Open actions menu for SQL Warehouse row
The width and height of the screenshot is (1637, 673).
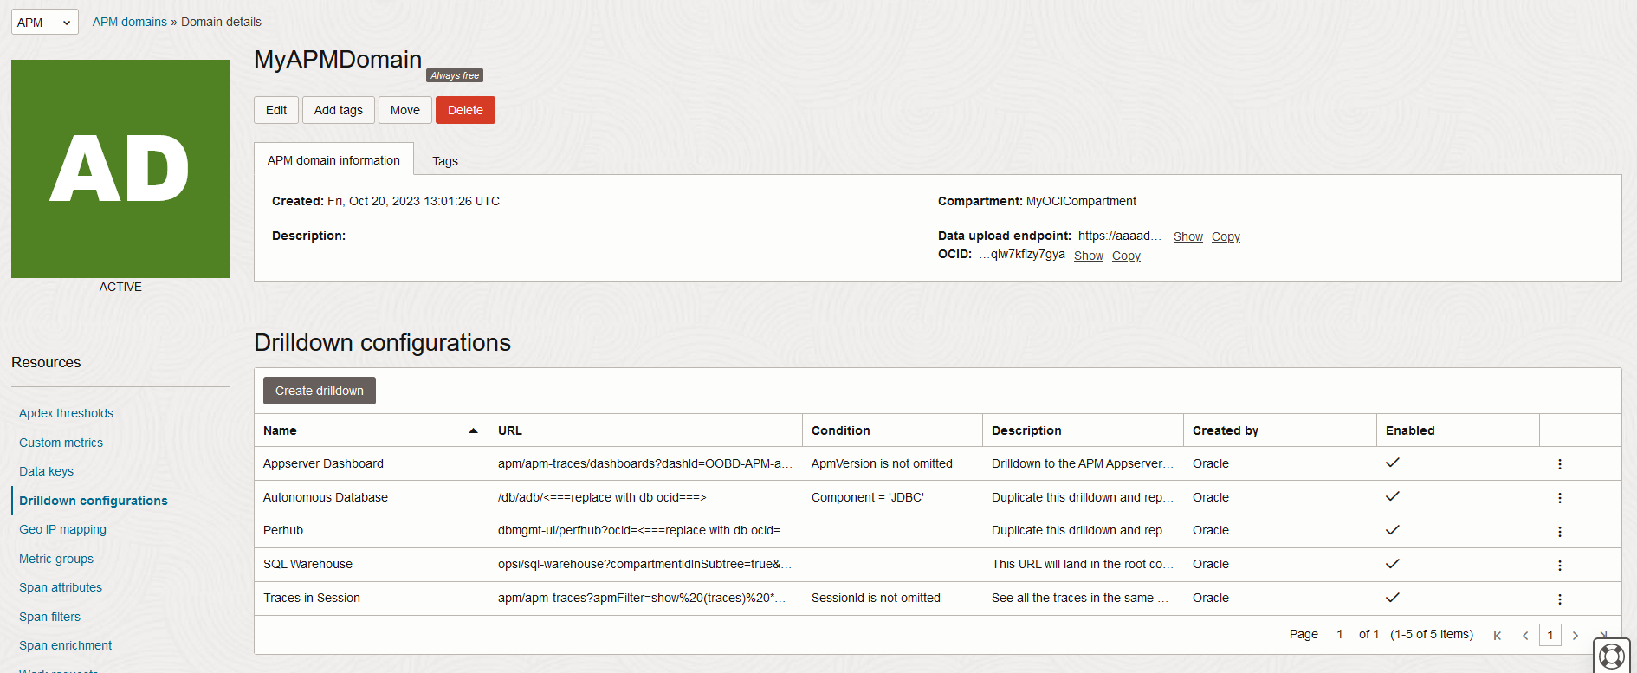point(1559,565)
